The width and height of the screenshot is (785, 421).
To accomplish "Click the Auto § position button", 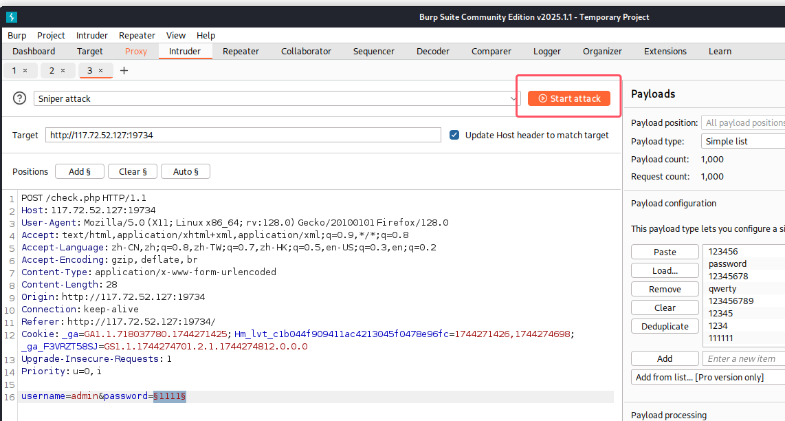I will [185, 171].
